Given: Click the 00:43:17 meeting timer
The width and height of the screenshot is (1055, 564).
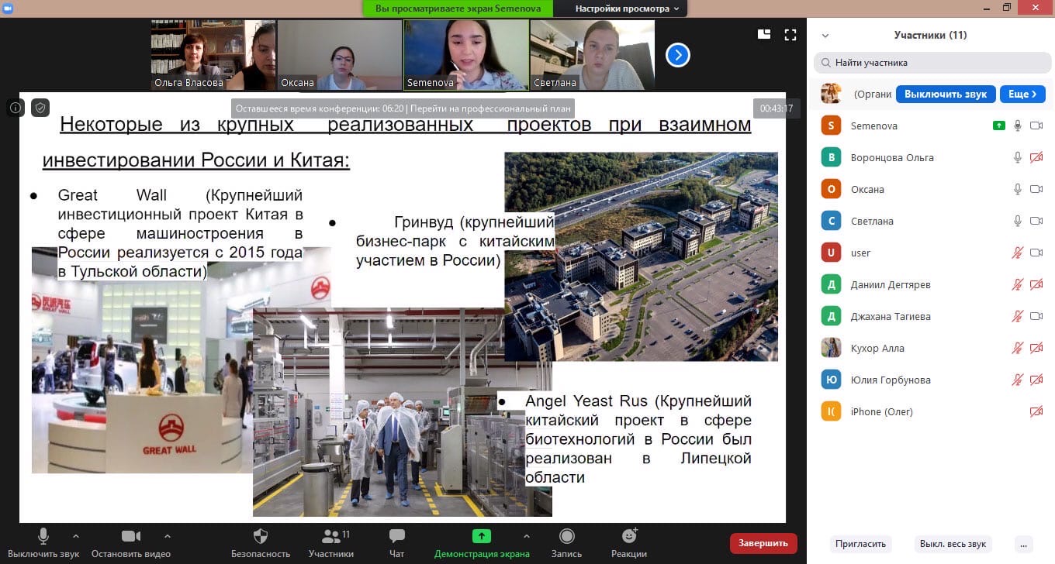Looking at the screenshot, I should pyautogui.click(x=777, y=108).
